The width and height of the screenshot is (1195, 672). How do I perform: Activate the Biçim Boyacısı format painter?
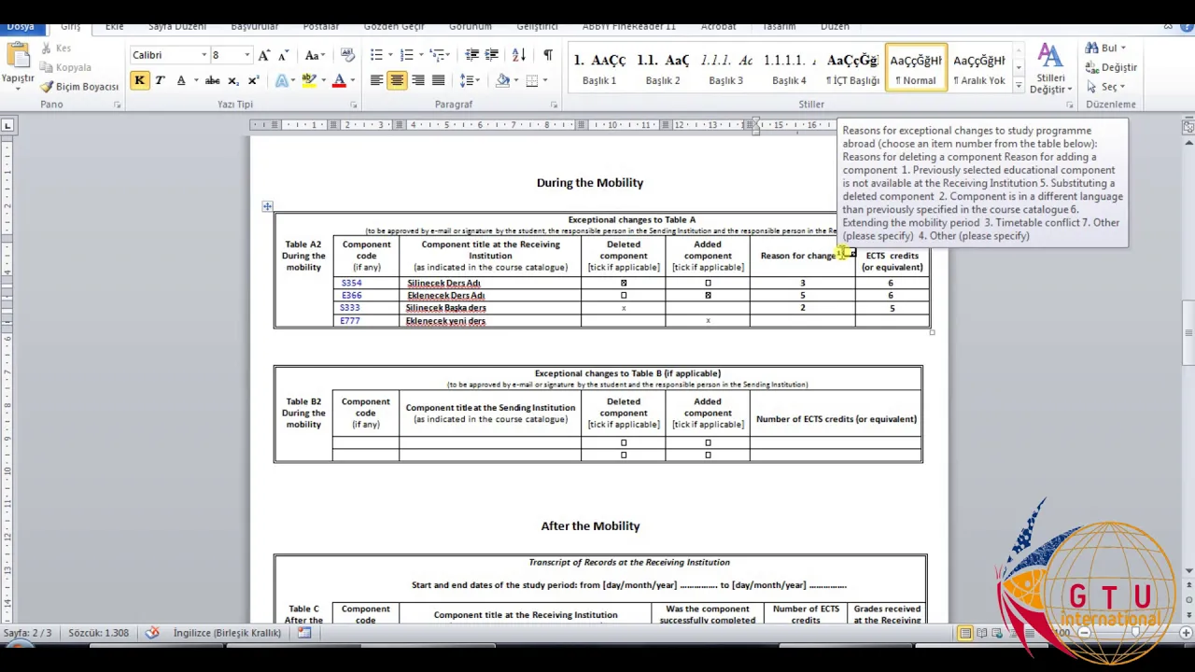(79, 87)
